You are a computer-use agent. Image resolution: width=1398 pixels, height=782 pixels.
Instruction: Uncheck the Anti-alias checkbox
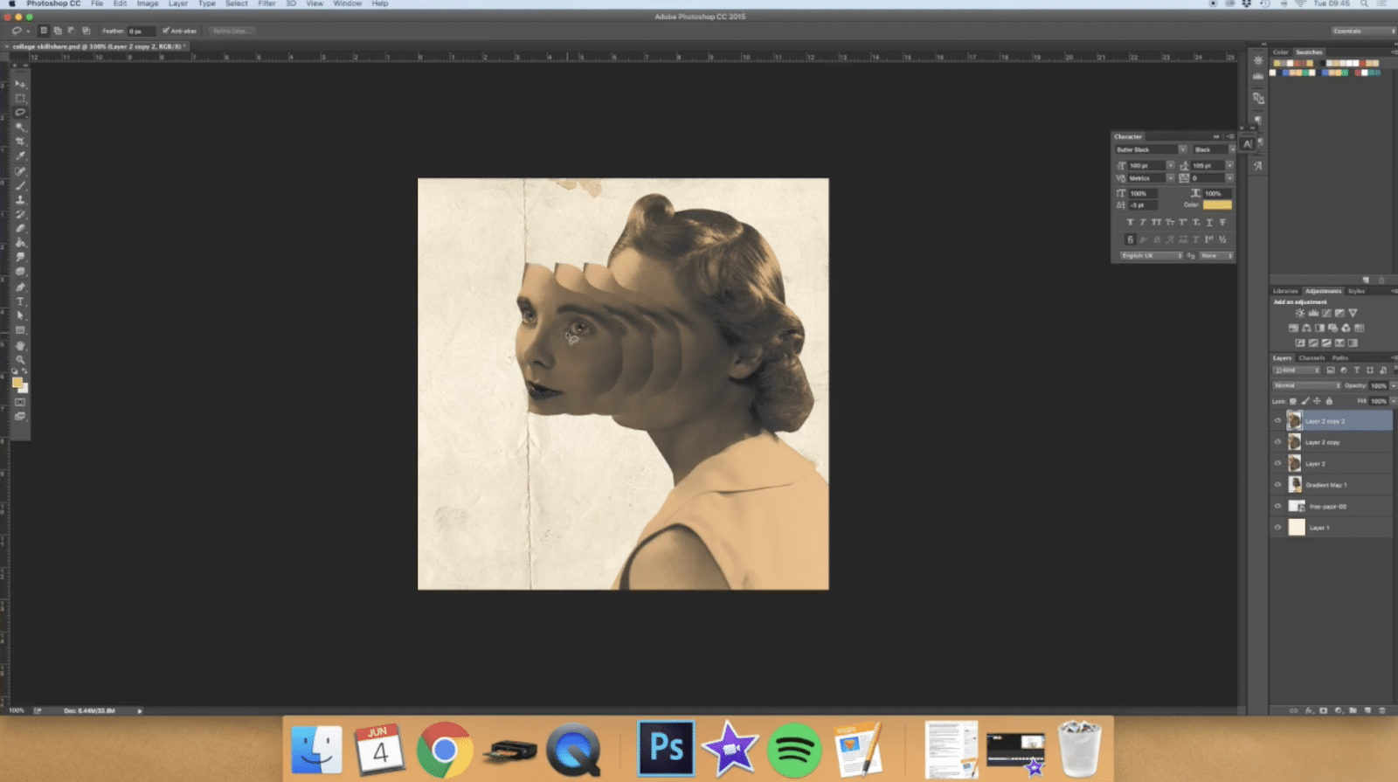(x=166, y=31)
